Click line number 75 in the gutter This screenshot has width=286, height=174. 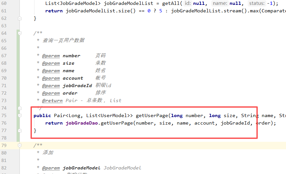click(x=4, y=115)
